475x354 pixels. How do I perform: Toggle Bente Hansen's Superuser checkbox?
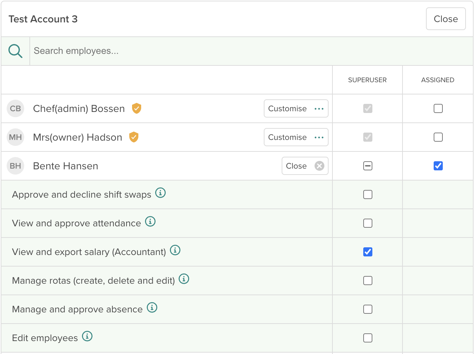367,166
